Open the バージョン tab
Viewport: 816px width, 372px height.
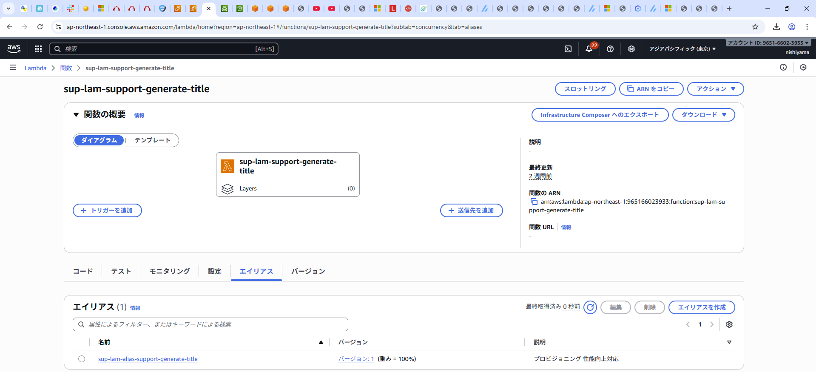pyautogui.click(x=308, y=271)
